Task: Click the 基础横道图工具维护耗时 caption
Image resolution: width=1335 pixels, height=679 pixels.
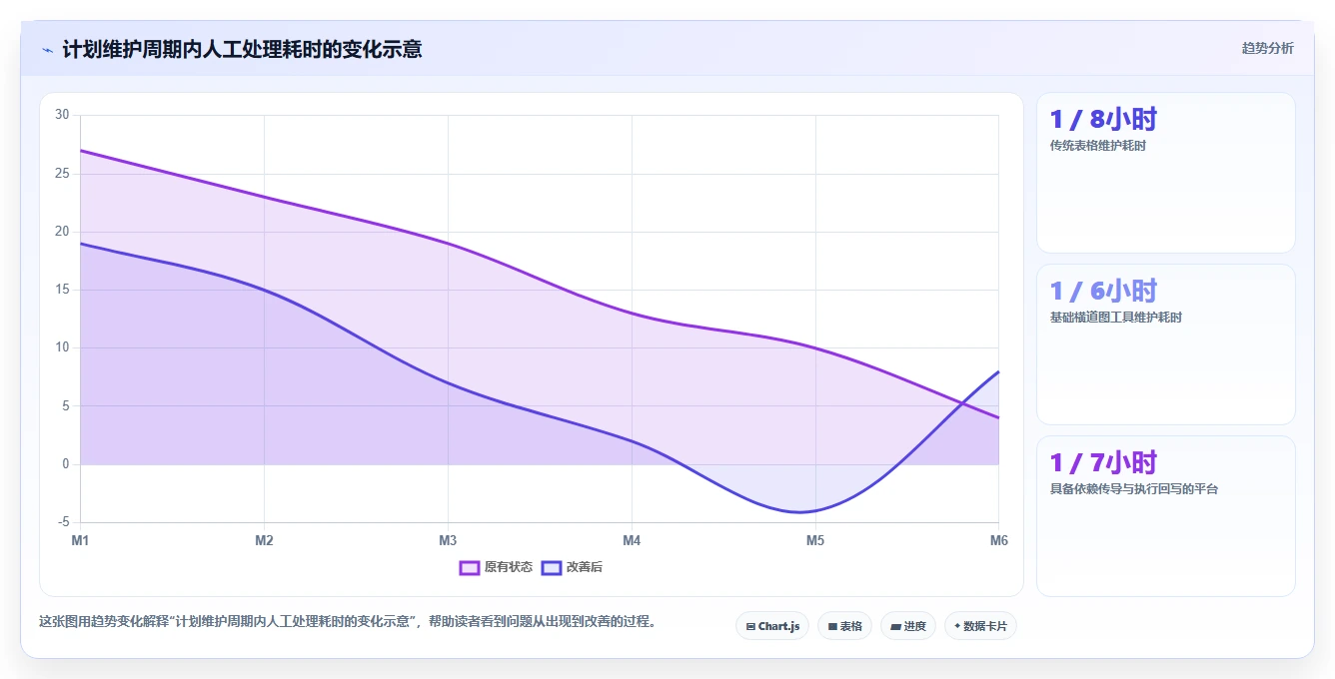Action: (x=1115, y=318)
